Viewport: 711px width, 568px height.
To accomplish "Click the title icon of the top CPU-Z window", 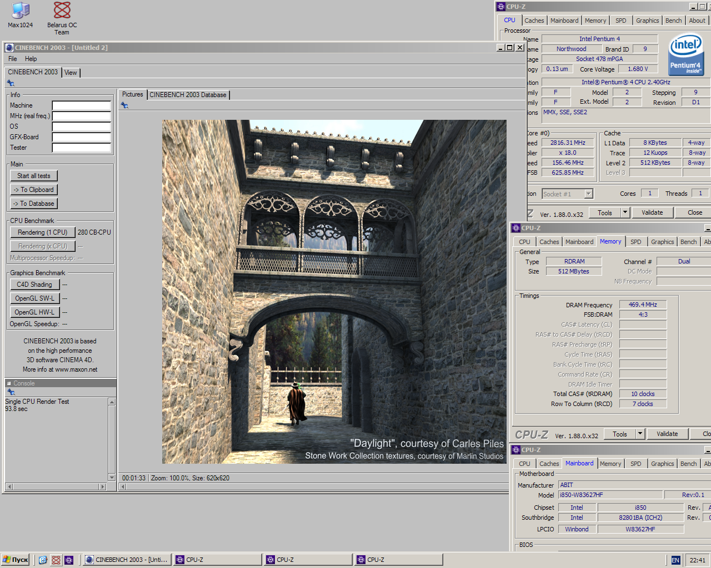I will (501, 7).
